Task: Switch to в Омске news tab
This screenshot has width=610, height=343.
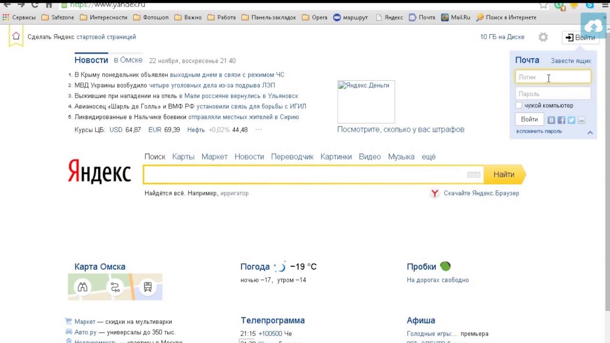Action: (x=128, y=60)
